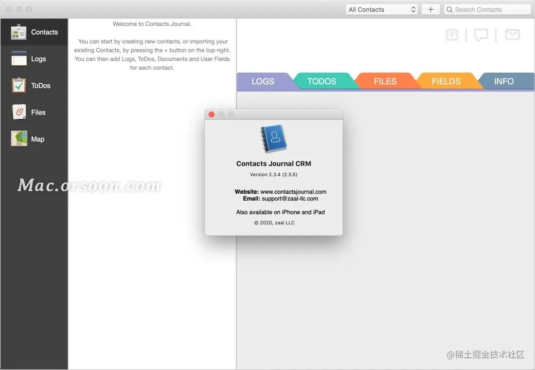The height and width of the screenshot is (370, 535).
Task: Click the Contacts Journal CRM title
Action: pyautogui.click(x=274, y=164)
